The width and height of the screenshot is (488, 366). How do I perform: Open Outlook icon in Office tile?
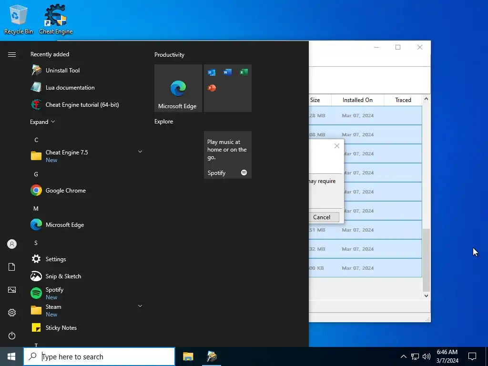(x=212, y=72)
